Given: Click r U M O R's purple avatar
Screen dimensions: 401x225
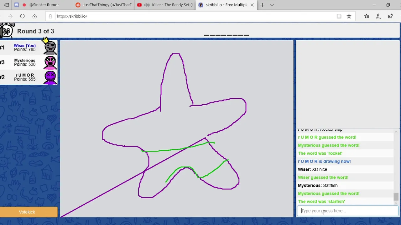Looking at the screenshot, I should pyautogui.click(x=50, y=77).
